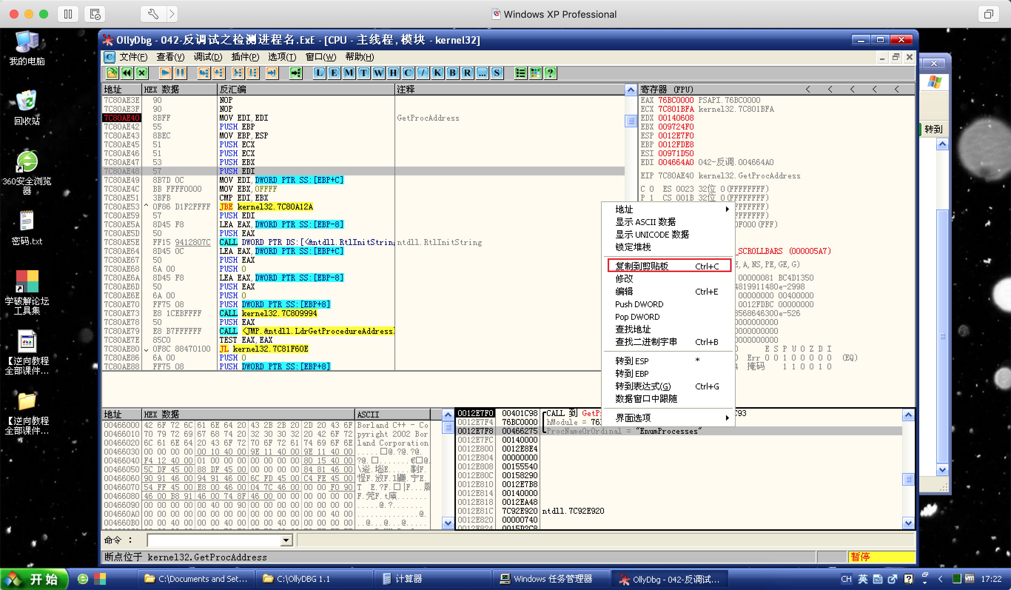Click the Pause execution toolbar icon
The width and height of the screenshot is (1011, 590).
pos(180,73)
